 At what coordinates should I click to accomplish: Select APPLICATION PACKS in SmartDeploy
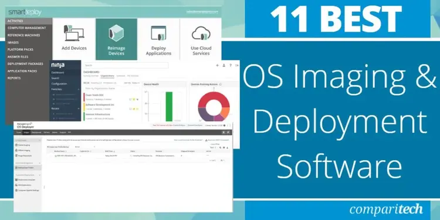point(22,71)
